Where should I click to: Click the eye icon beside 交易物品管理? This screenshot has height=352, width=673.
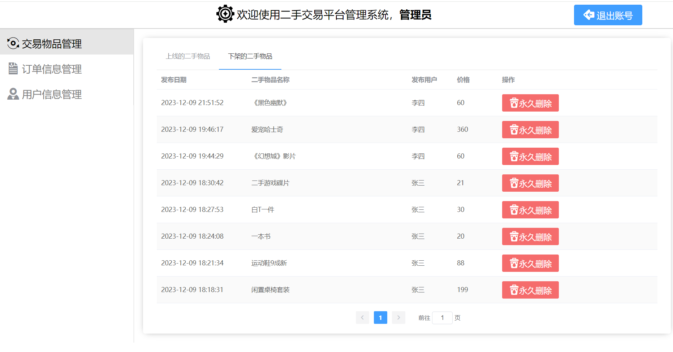coord(13,43)
